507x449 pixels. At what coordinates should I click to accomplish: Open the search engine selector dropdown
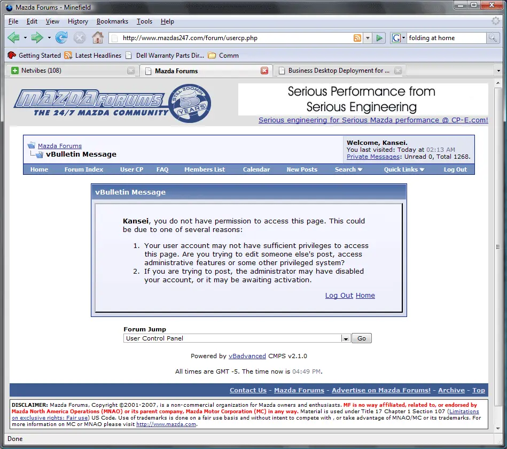(x=403, y=38)
